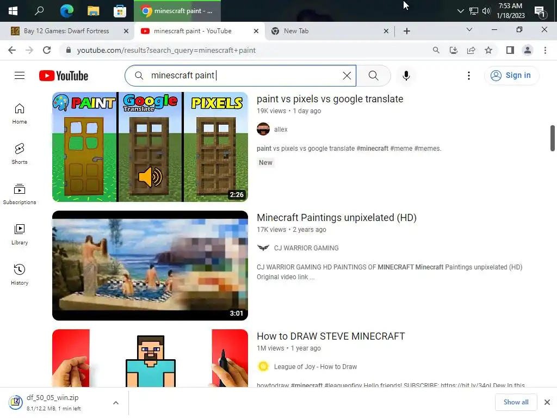
Task: Close the New Tab tab
Action: [x=386, y=31]
